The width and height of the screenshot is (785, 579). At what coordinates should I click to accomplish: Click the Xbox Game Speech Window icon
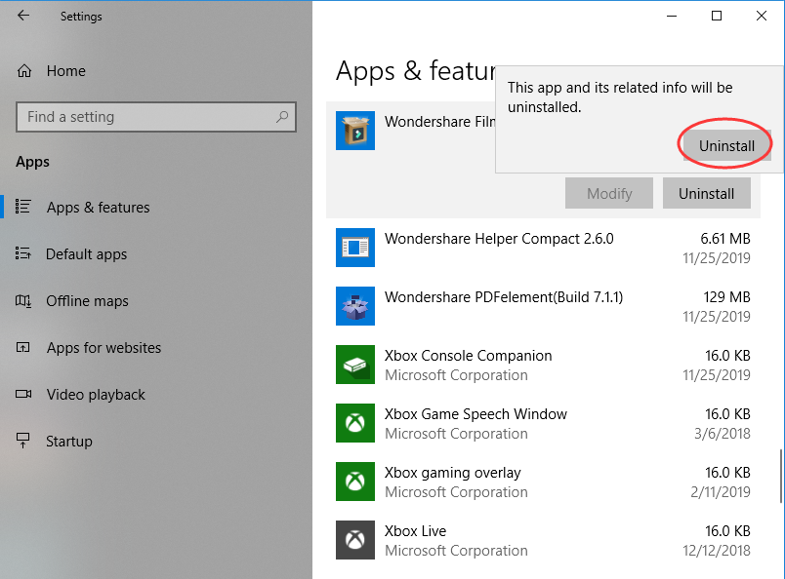click(x=355, y=423)
